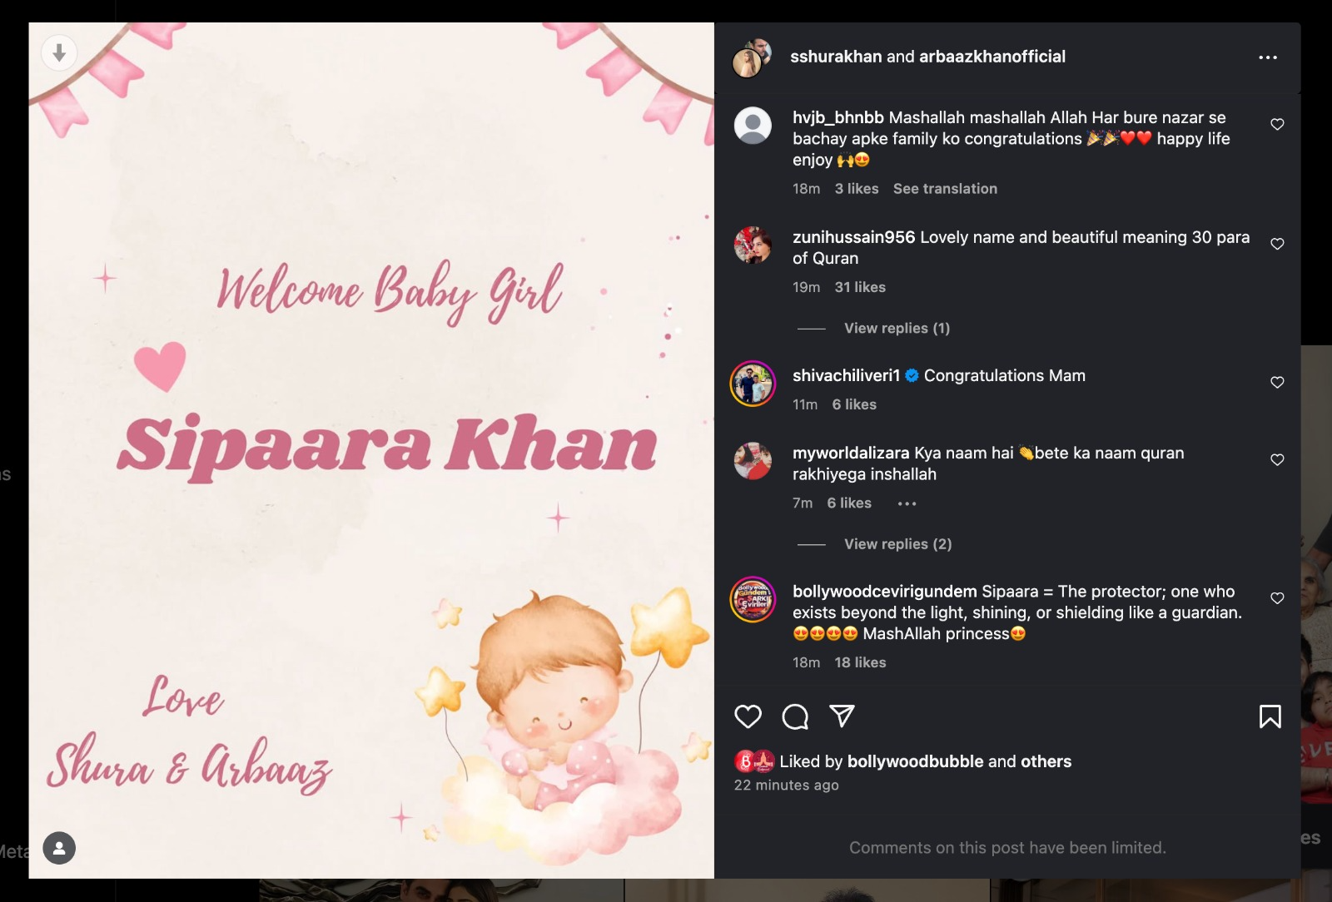Click the tagged people icon on the image
This screenshot has width=1332, height=902.
point(59,848)
